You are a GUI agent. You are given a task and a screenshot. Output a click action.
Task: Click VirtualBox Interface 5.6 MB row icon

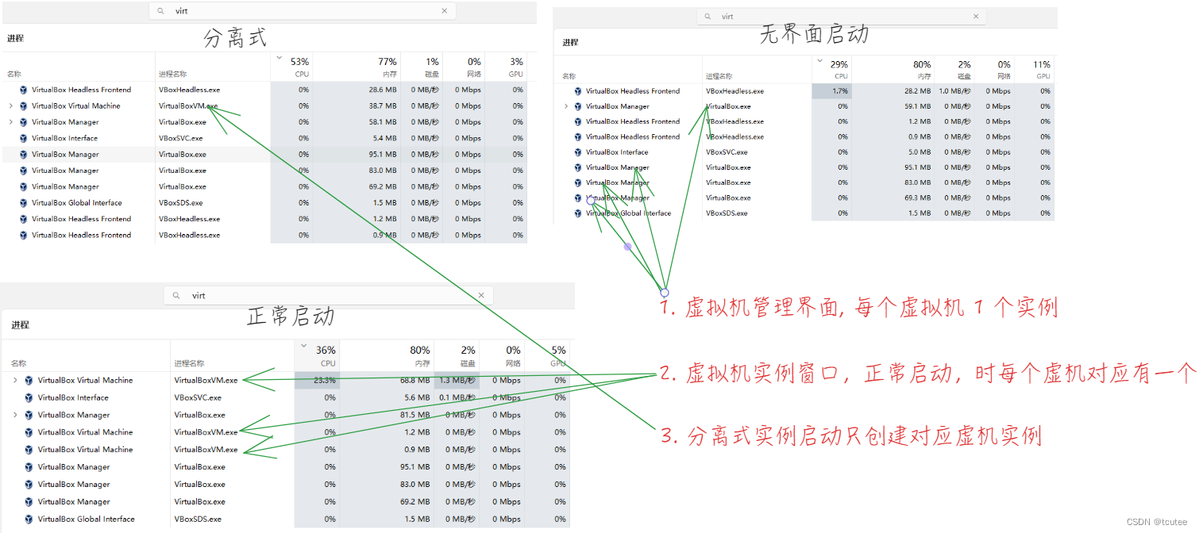pos(29,398)
